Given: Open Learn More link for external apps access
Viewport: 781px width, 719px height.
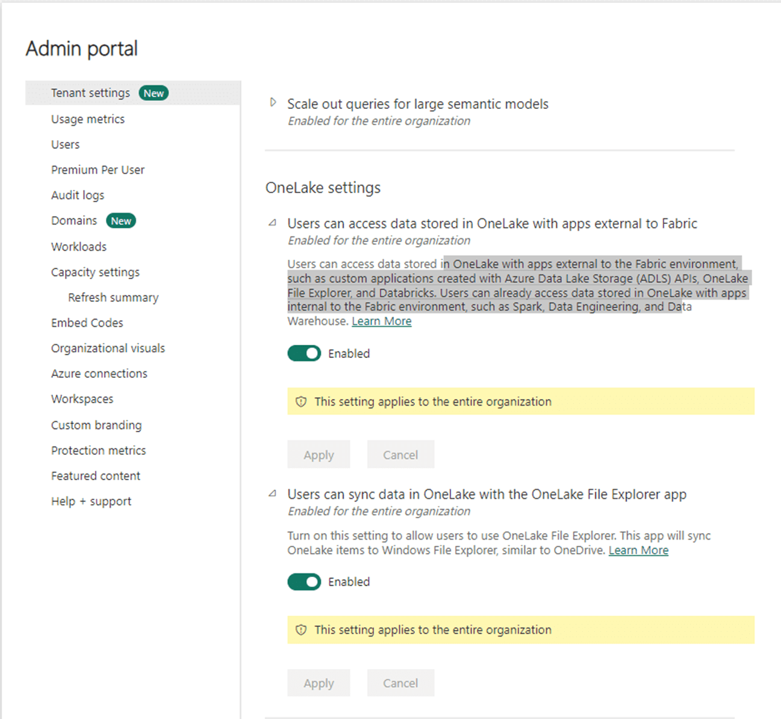Looking at the screenshot, I should coord(382,321).
